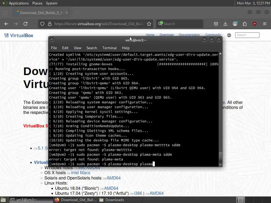
Task: Open Firefox hamburger application menu
Action: click(265, 24)
